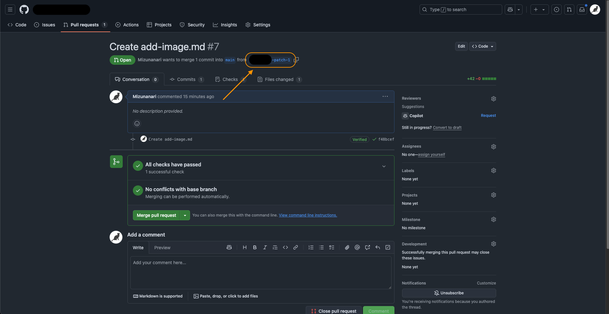This screenshot has width=609, height=314.
Task: Insert a task list in the comment
Action: coord(332,248)
